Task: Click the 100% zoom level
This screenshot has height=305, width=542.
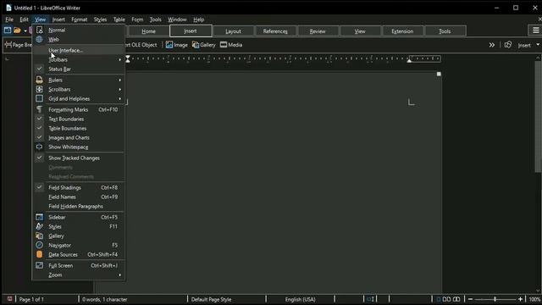Action: coord(534,299)
